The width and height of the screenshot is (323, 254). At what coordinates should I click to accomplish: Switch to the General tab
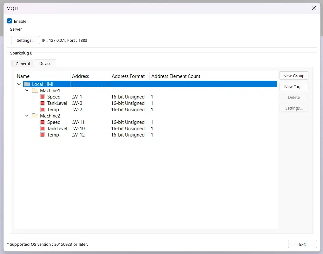(23, 63)
